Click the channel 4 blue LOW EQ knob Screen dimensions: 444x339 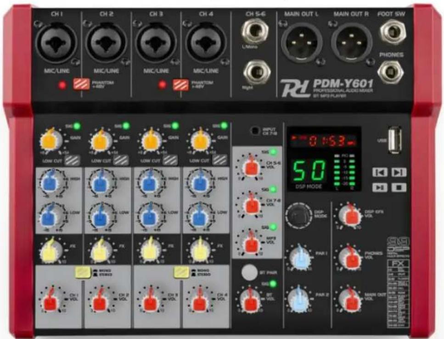pos(200,216)
